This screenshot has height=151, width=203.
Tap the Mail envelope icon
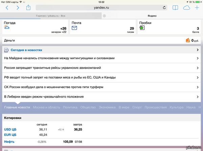pyautogui.click(x=74, y=28)
